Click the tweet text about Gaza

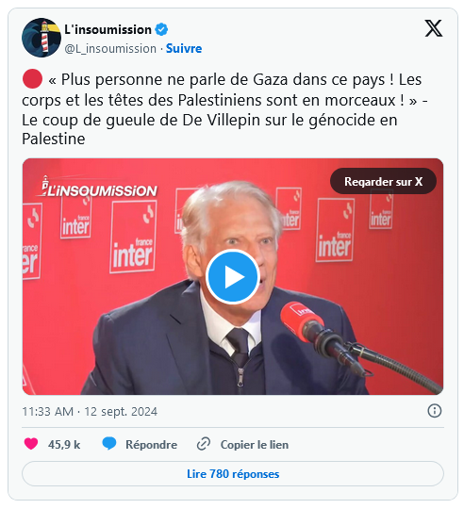(x=224, y=109)
